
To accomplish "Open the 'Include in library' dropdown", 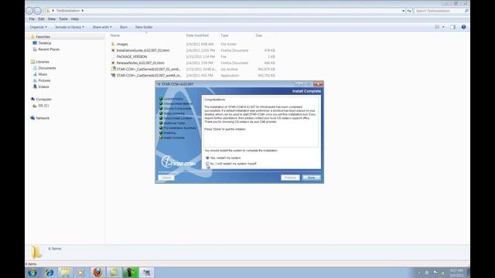I will [x=70, y=27].
